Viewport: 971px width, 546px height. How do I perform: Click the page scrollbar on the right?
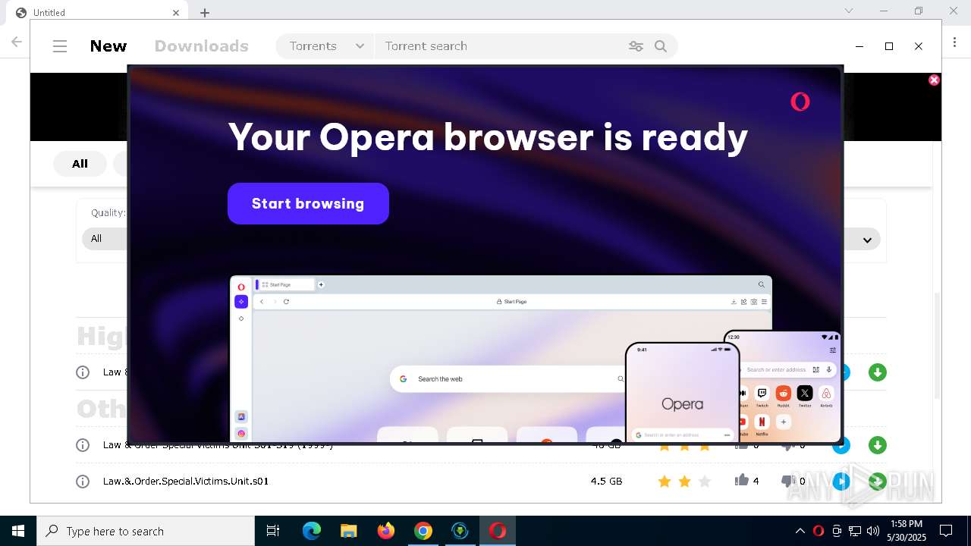938,345
